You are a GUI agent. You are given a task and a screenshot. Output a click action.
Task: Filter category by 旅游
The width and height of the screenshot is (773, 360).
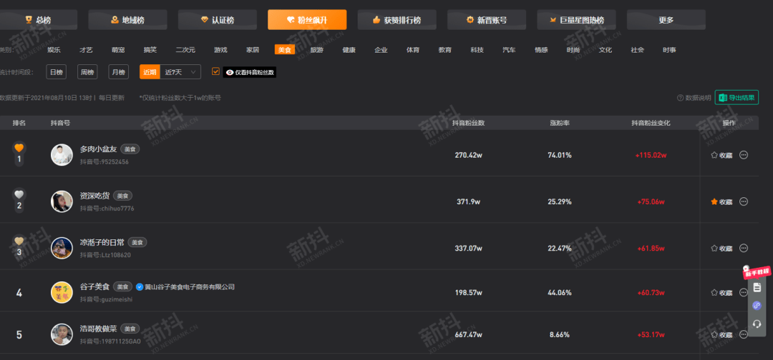coord(316,50)
